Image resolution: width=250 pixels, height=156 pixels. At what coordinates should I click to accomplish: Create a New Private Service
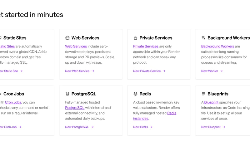coord(147,71)
